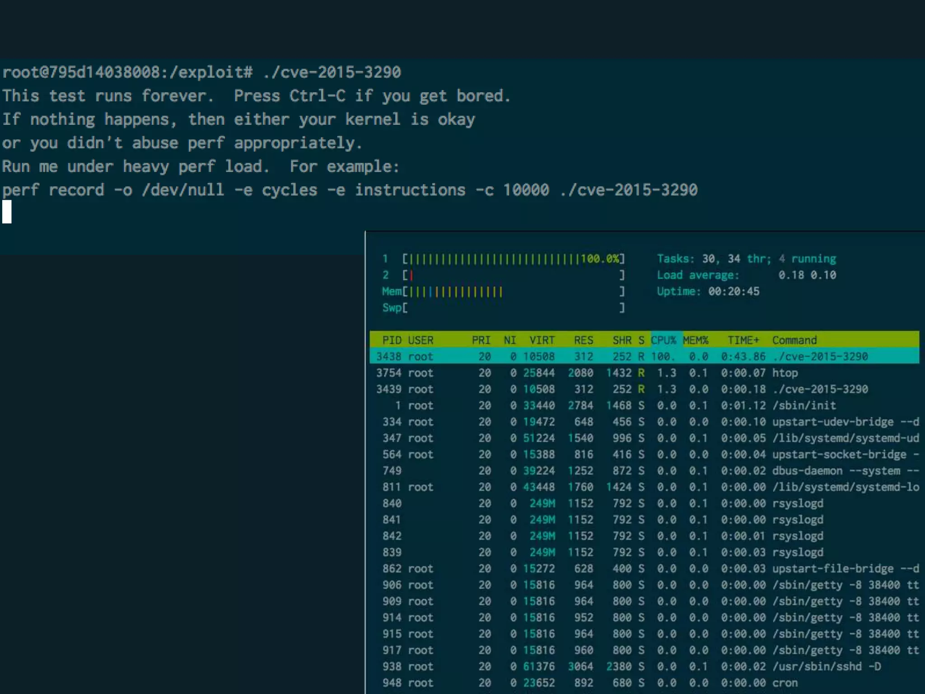The image size is (925, 694).
Task: Click the PID column header
Action: click(x=391, y=340)
